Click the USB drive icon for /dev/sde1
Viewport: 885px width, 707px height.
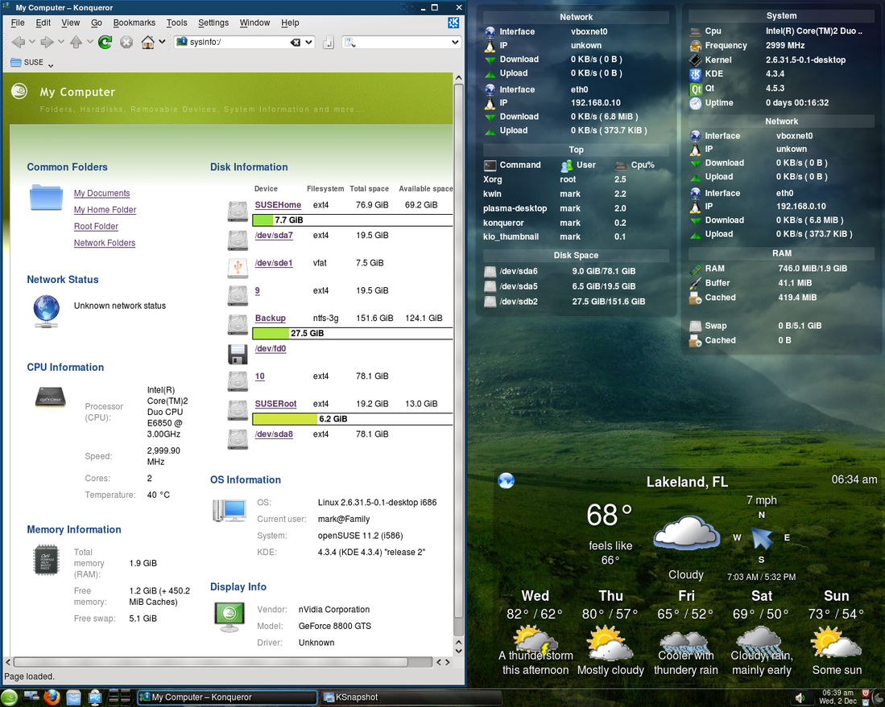[x=238, y=267]
